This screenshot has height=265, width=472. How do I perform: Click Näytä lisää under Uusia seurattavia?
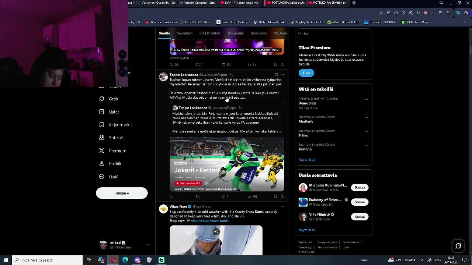(306, 230)
